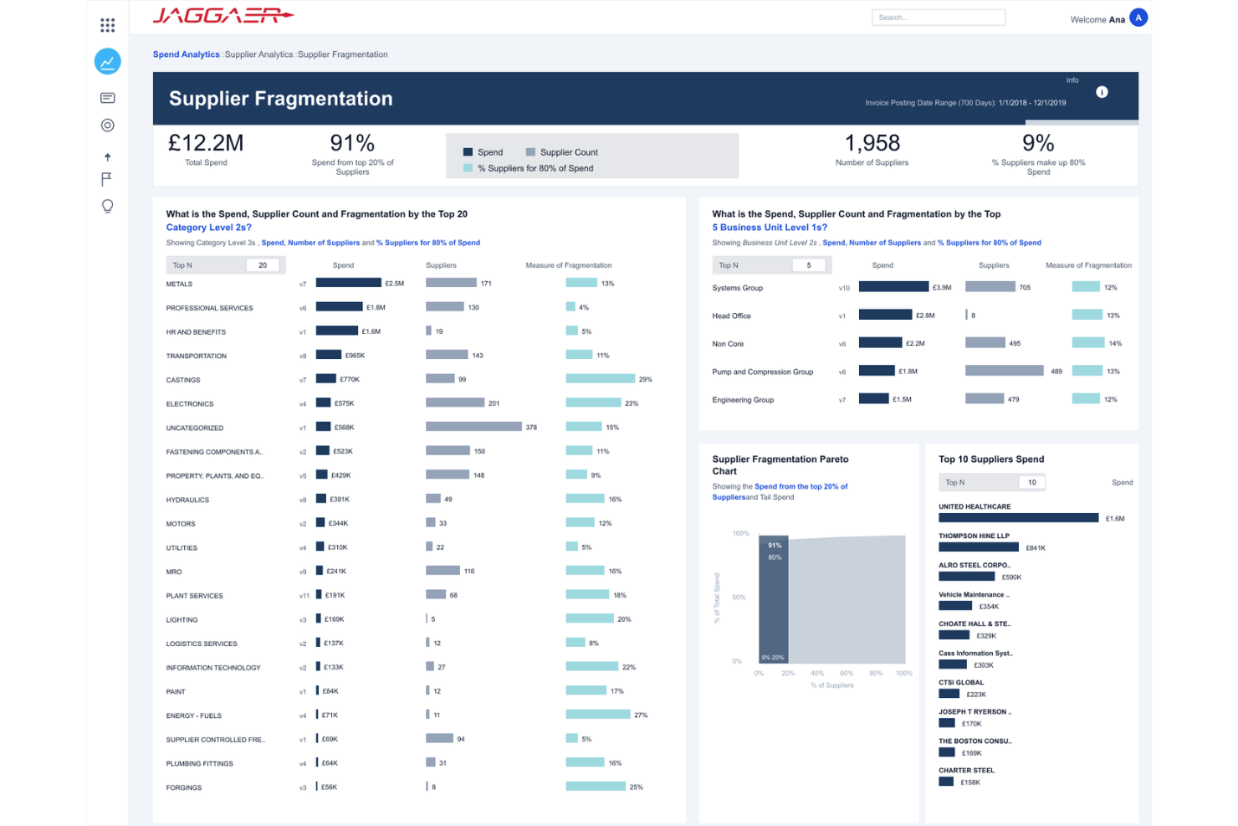Open the apps grid menu icon
Image resolution: width=1238 pixels, height=826 pixels.
[107, 25]
